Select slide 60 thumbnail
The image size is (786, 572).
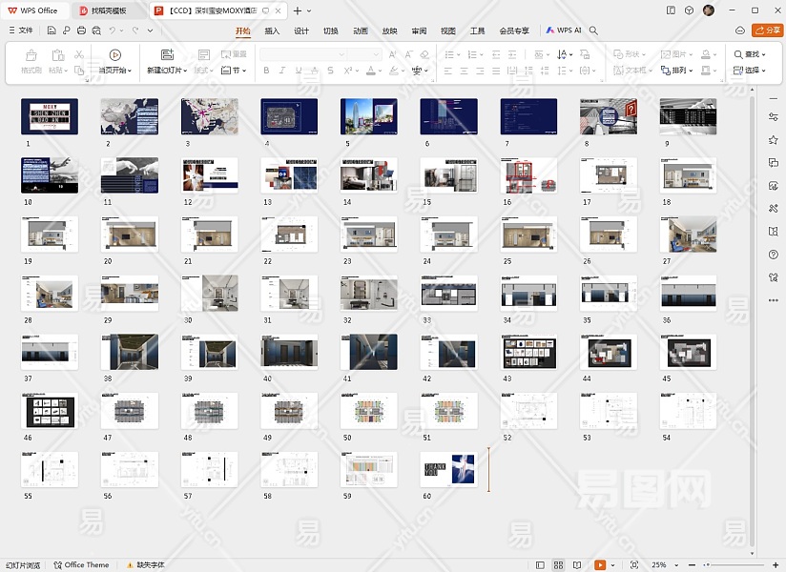point(448,470)
